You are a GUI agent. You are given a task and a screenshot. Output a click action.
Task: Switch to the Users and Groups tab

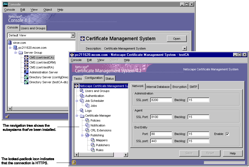coord(33,28)
